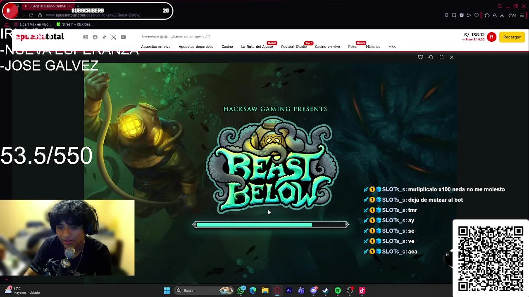Open Adobe Audition from the taskbar
Viewport: 529px width, 297px height.
click(289, 290)
